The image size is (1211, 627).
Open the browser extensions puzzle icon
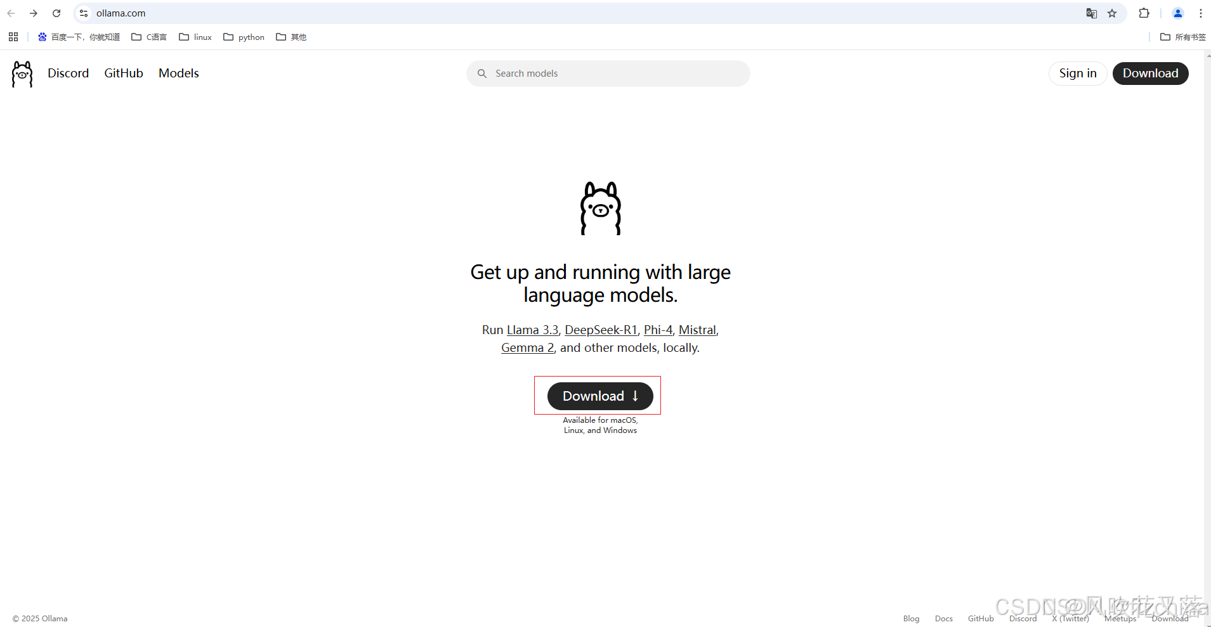click(1144, 13)
